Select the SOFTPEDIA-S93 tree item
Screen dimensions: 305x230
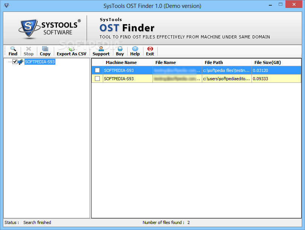pyautogui.click(x=40, y=62)
